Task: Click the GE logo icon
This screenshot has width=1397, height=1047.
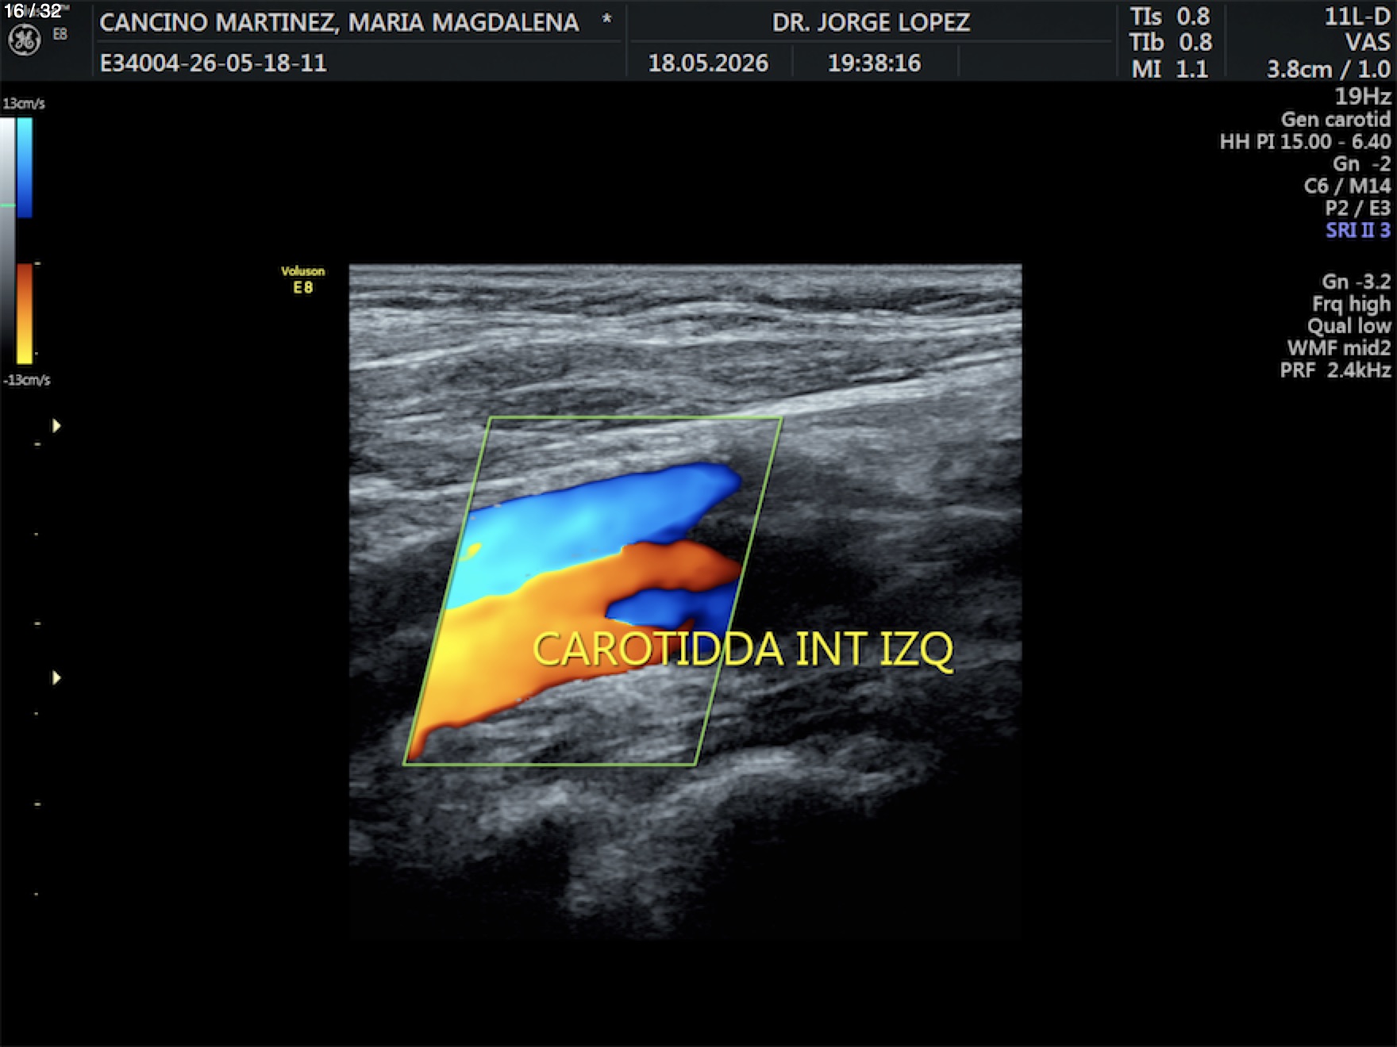Action: (x=24, y=40)
